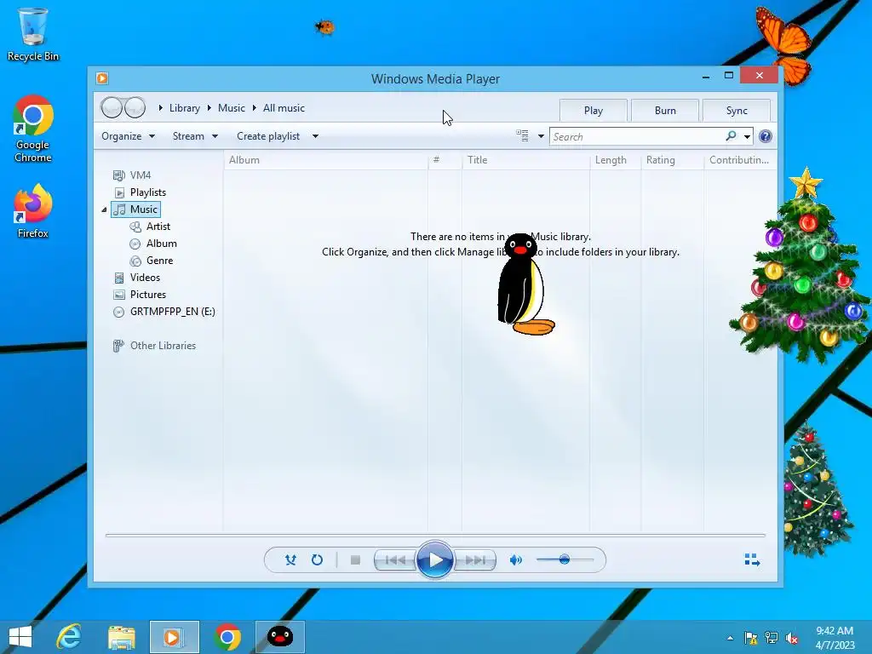
Task: Start playback with the big Play button
Action: pyautogui.click(x=435, y=560)
